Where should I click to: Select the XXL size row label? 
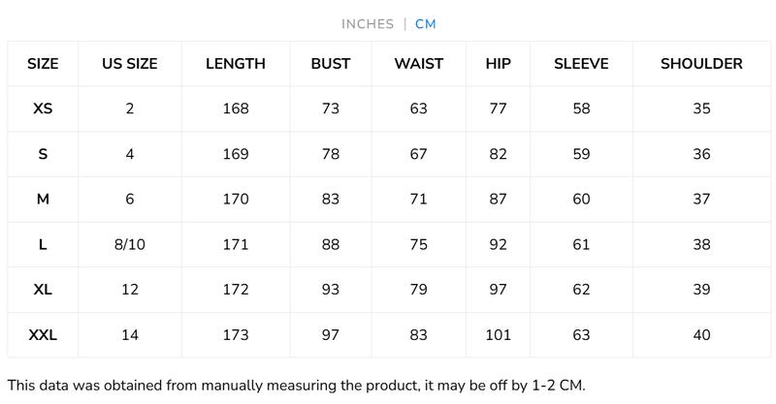[x=43, y=335]
